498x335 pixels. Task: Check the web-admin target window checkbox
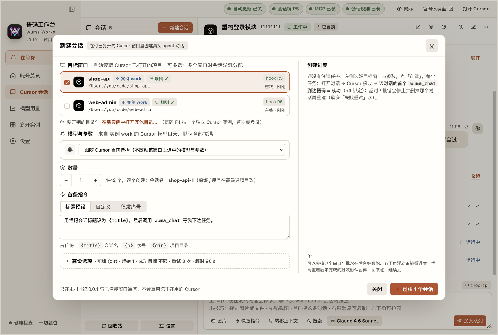[67, 106]
